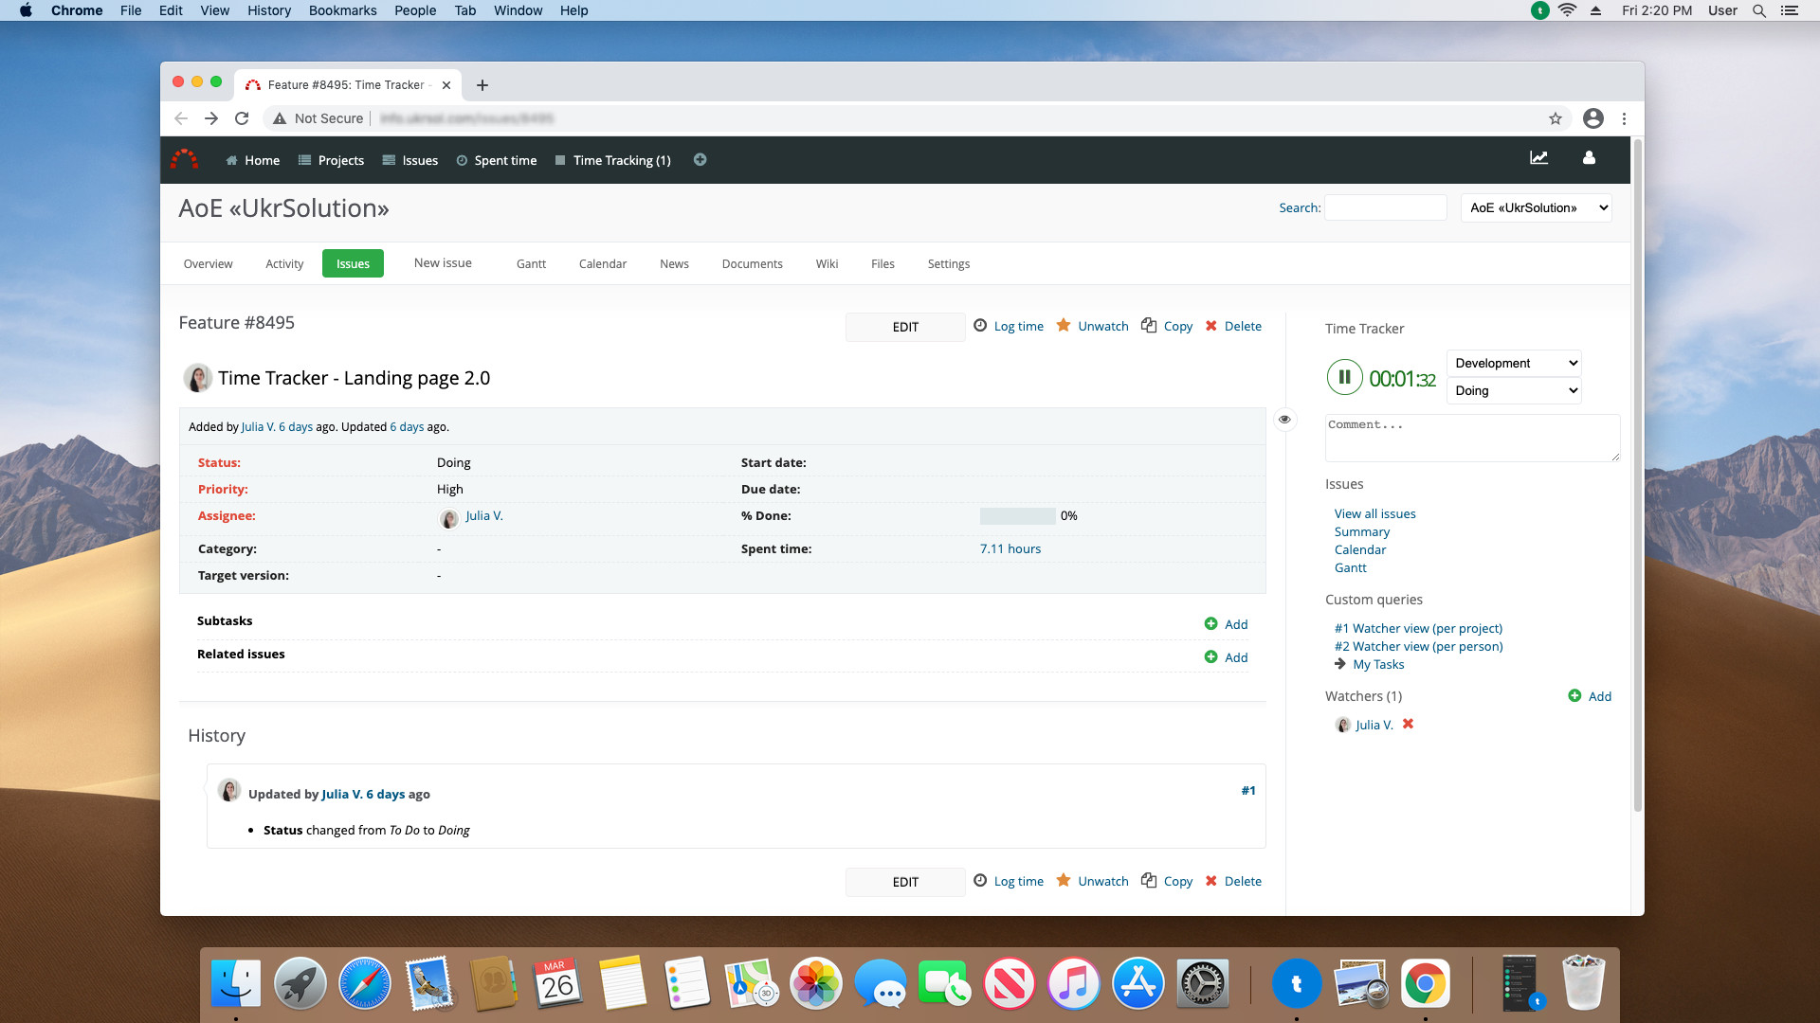This screenshot has height=1023, width=1820.
Task: Bookmark the page with the star icon
Action: [1555, 118]
